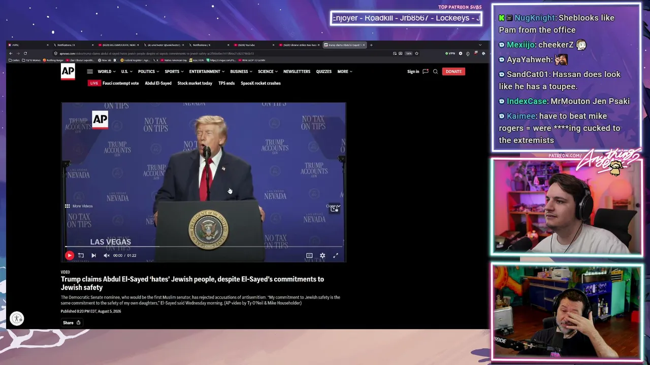Click the top webcam feed
Image resolution: width=650 pixels, height=365 pixels.
[x=567, y=206]
